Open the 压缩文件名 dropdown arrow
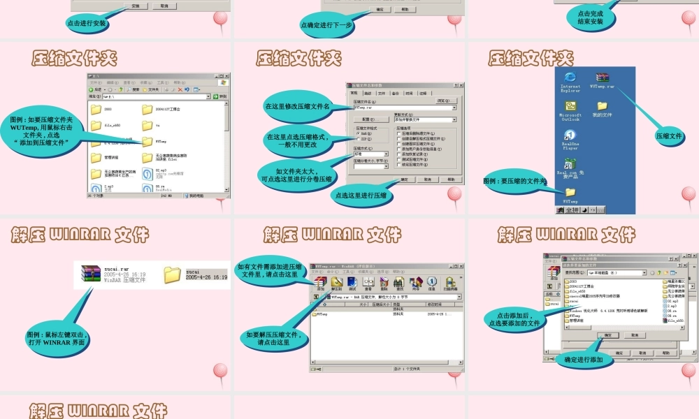 click(454, 108)
